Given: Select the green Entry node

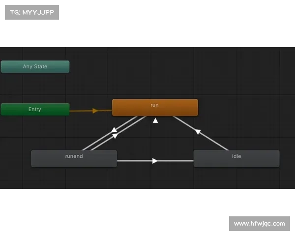Looking at the screenshot, I should (35, 109).
